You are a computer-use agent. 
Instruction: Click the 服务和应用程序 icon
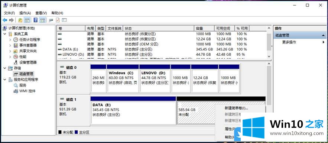[x=10, y=79]
